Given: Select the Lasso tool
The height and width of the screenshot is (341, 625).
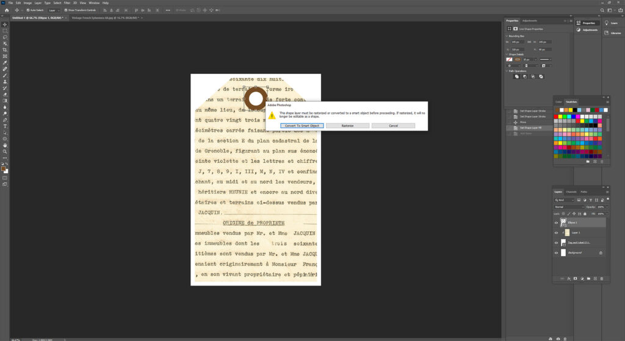Looking at the screenshot, I should coord(5,37).
